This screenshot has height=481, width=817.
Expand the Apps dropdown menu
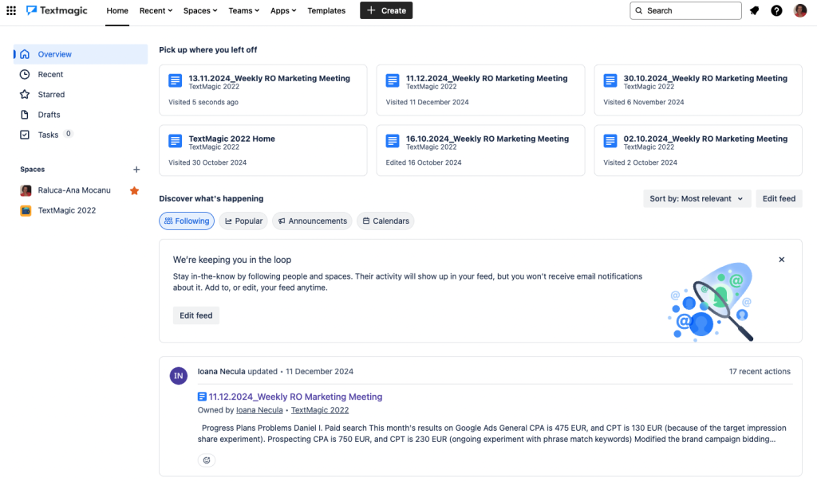click(x=283, y=10)
